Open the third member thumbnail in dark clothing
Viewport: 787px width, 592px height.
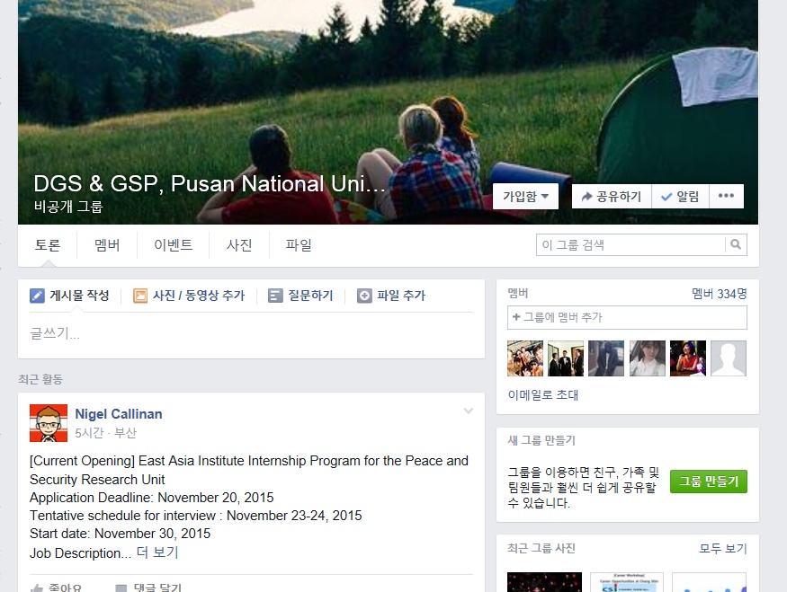[606, 358]
